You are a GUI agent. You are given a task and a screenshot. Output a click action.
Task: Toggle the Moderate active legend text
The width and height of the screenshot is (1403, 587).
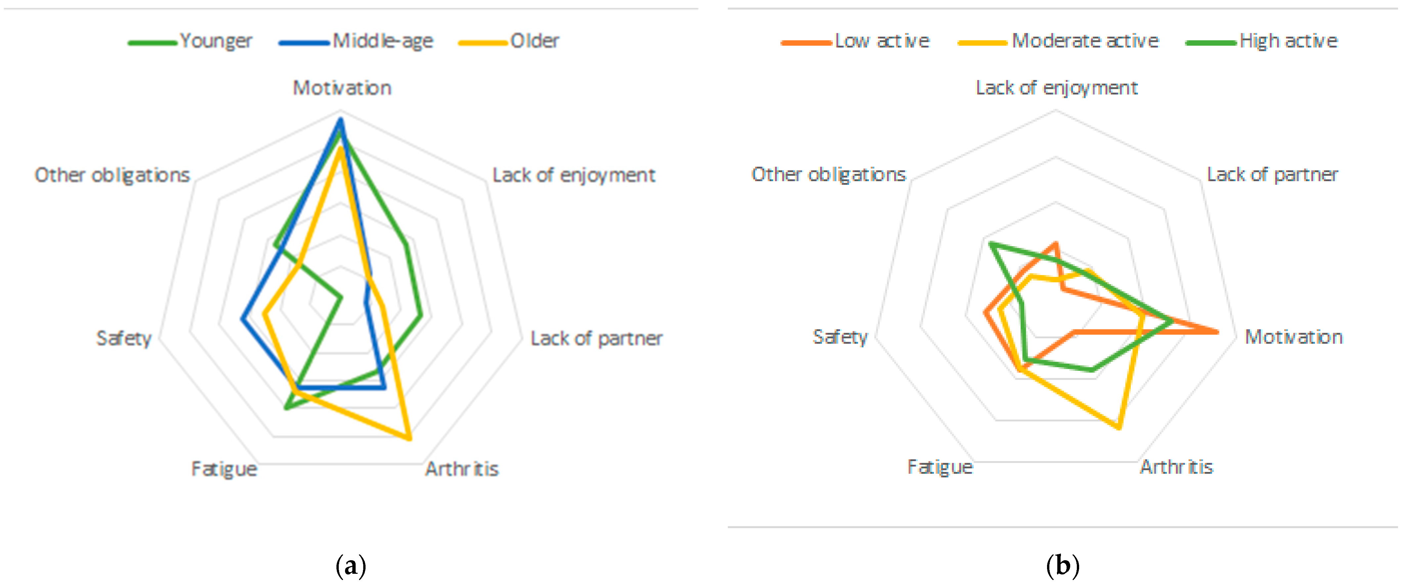click(x=1085, y=41)
